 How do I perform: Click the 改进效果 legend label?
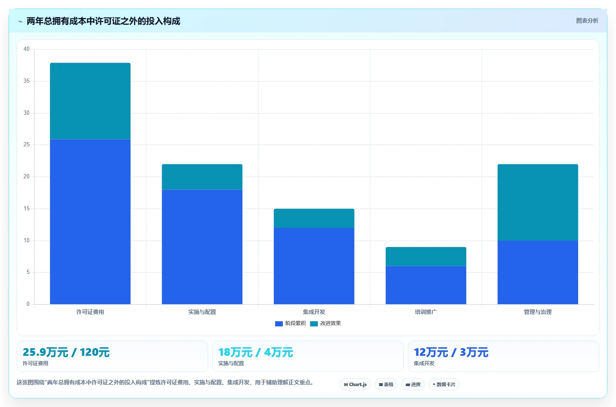coord(331,323)
